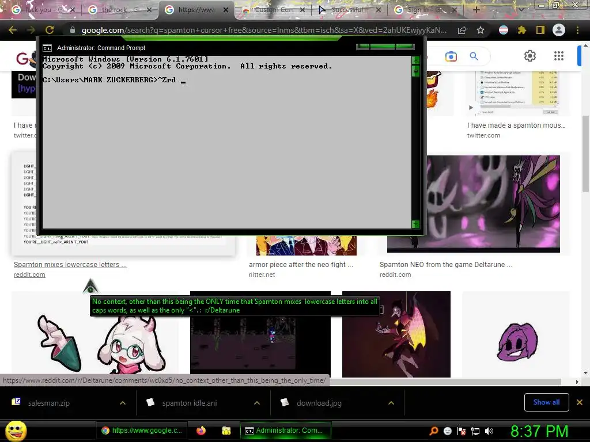
Task: Share this page via share icon
Action: pos(462,30)
